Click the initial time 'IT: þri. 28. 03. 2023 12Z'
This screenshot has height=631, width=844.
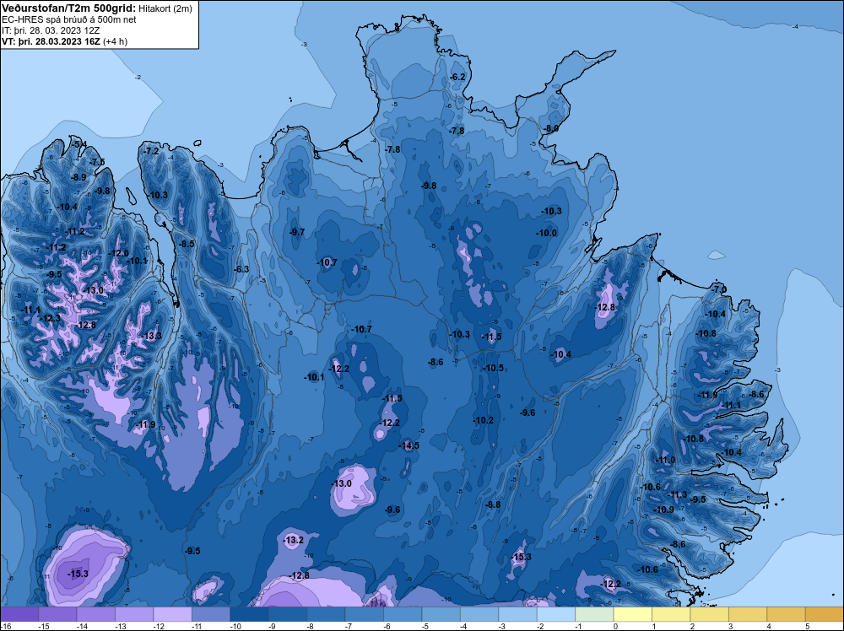(x=51, y=30)
